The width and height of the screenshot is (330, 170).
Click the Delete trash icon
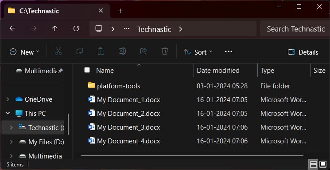coord(165,51)
